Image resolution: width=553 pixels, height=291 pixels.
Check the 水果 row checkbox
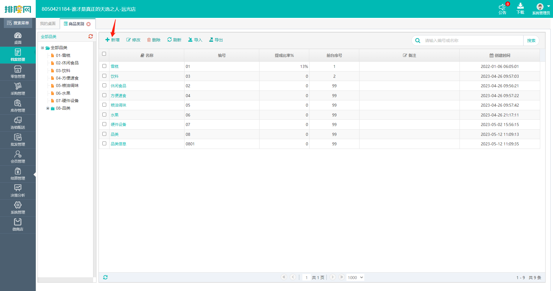[104, 115]
